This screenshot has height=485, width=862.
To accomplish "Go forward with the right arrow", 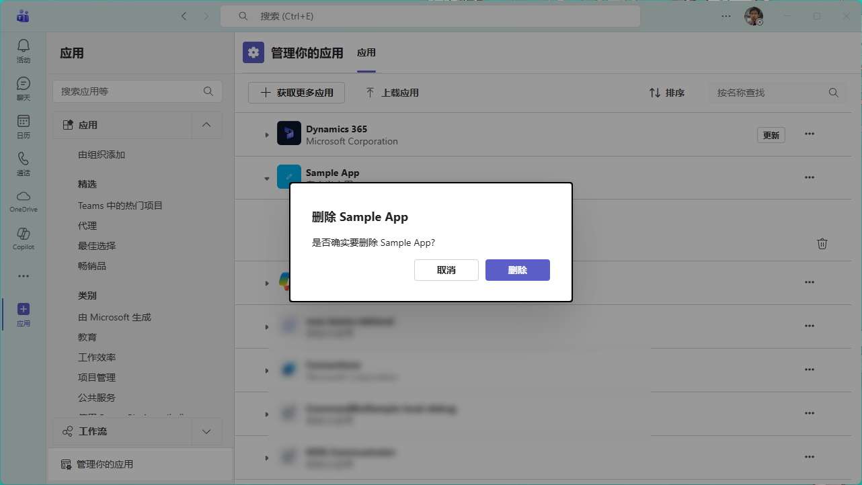I will pyautogui.click(x=206, y=16).
